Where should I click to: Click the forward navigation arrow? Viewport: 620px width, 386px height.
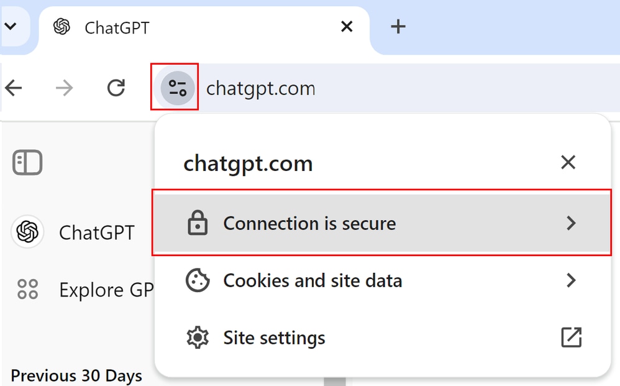coord(65,88)
